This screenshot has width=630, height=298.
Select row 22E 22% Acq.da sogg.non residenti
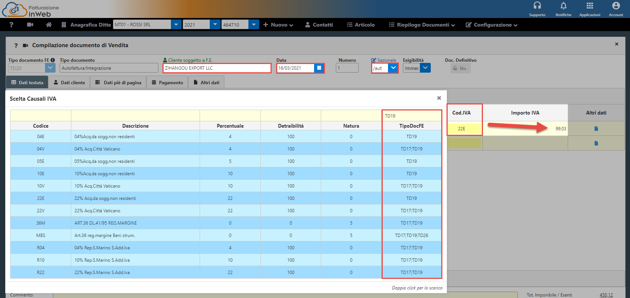coord(226,198)
